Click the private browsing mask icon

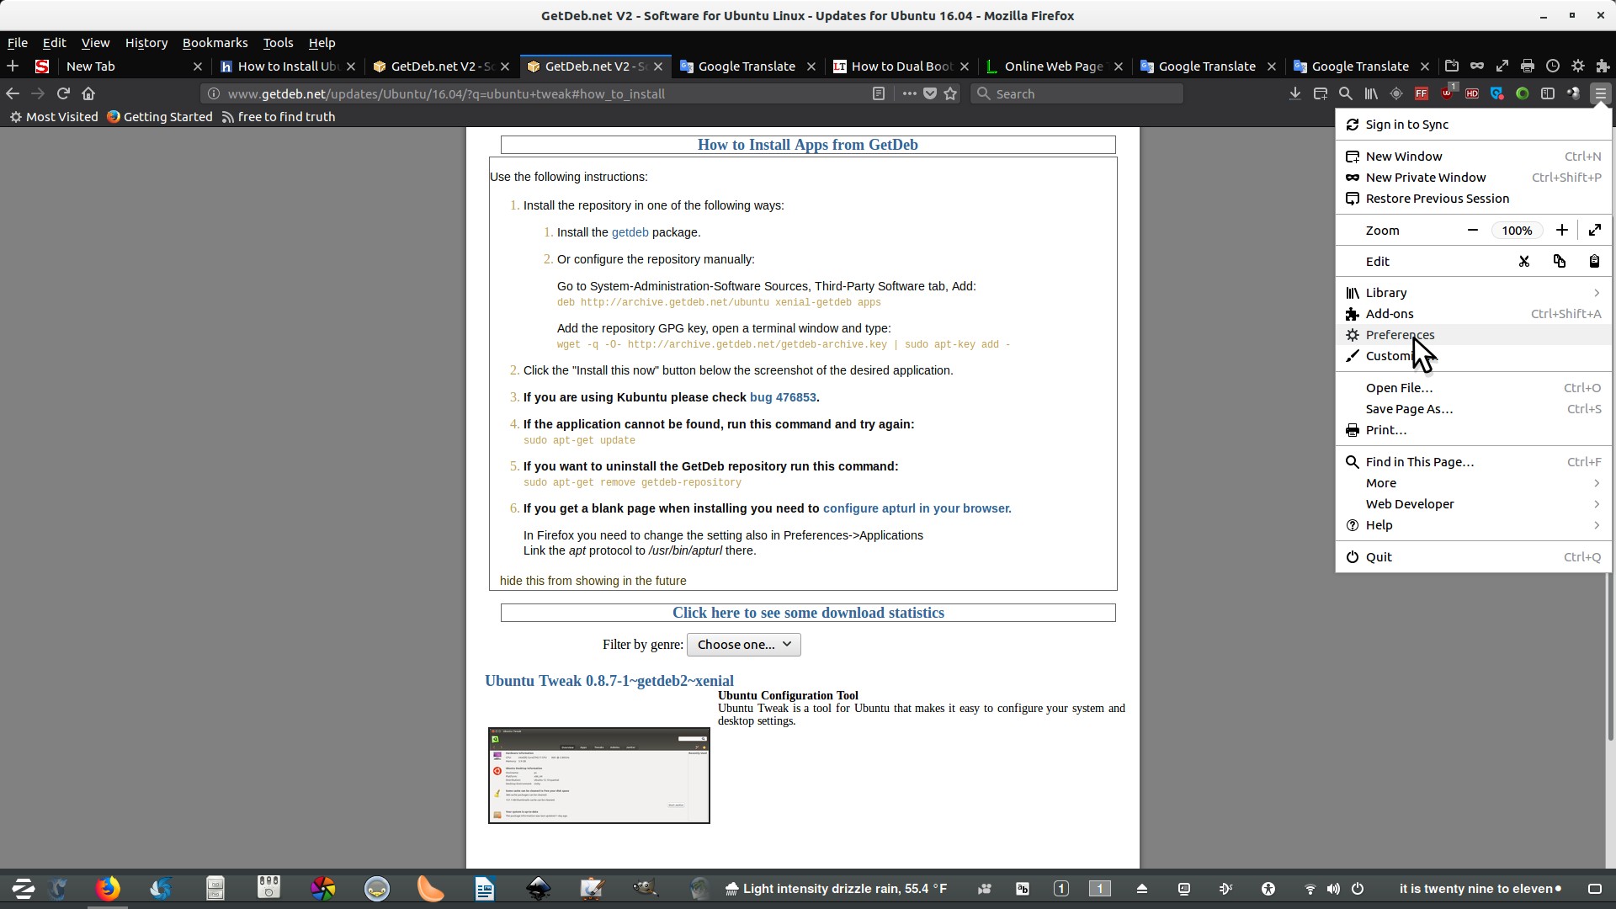coord(1477,66)
